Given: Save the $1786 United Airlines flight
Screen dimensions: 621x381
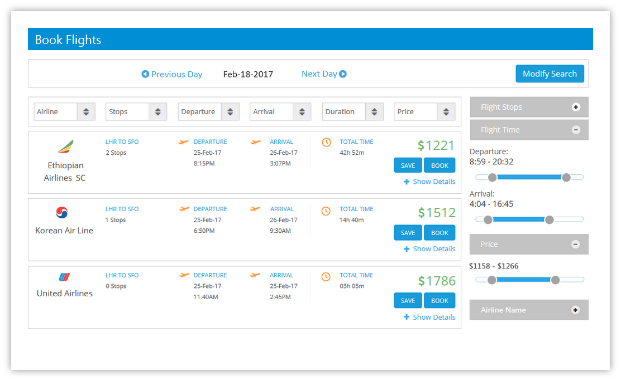Looking at the screenshot, I should pos(408,301).
